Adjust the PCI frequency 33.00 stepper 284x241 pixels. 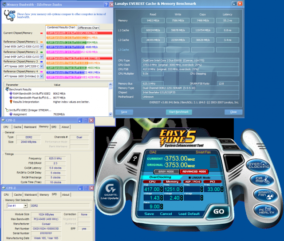(x=222, y=190)
